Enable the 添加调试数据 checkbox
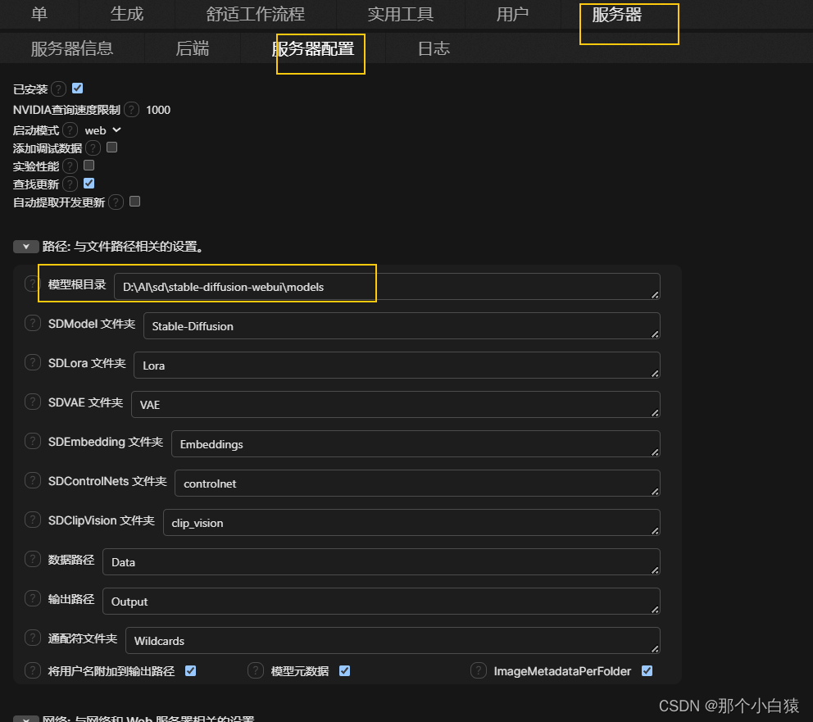 click(x=112, y=148)
